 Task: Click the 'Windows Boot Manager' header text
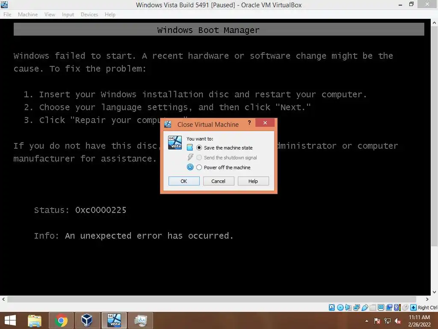208,30
